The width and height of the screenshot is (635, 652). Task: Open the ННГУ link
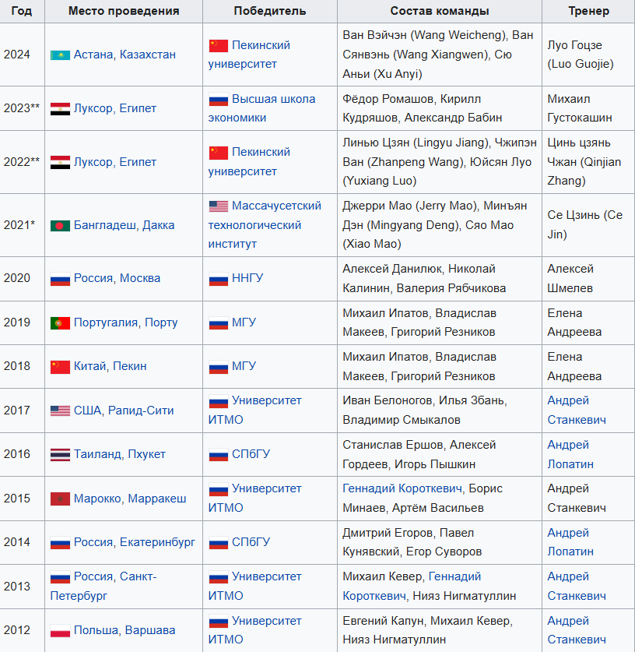[247, 278]
